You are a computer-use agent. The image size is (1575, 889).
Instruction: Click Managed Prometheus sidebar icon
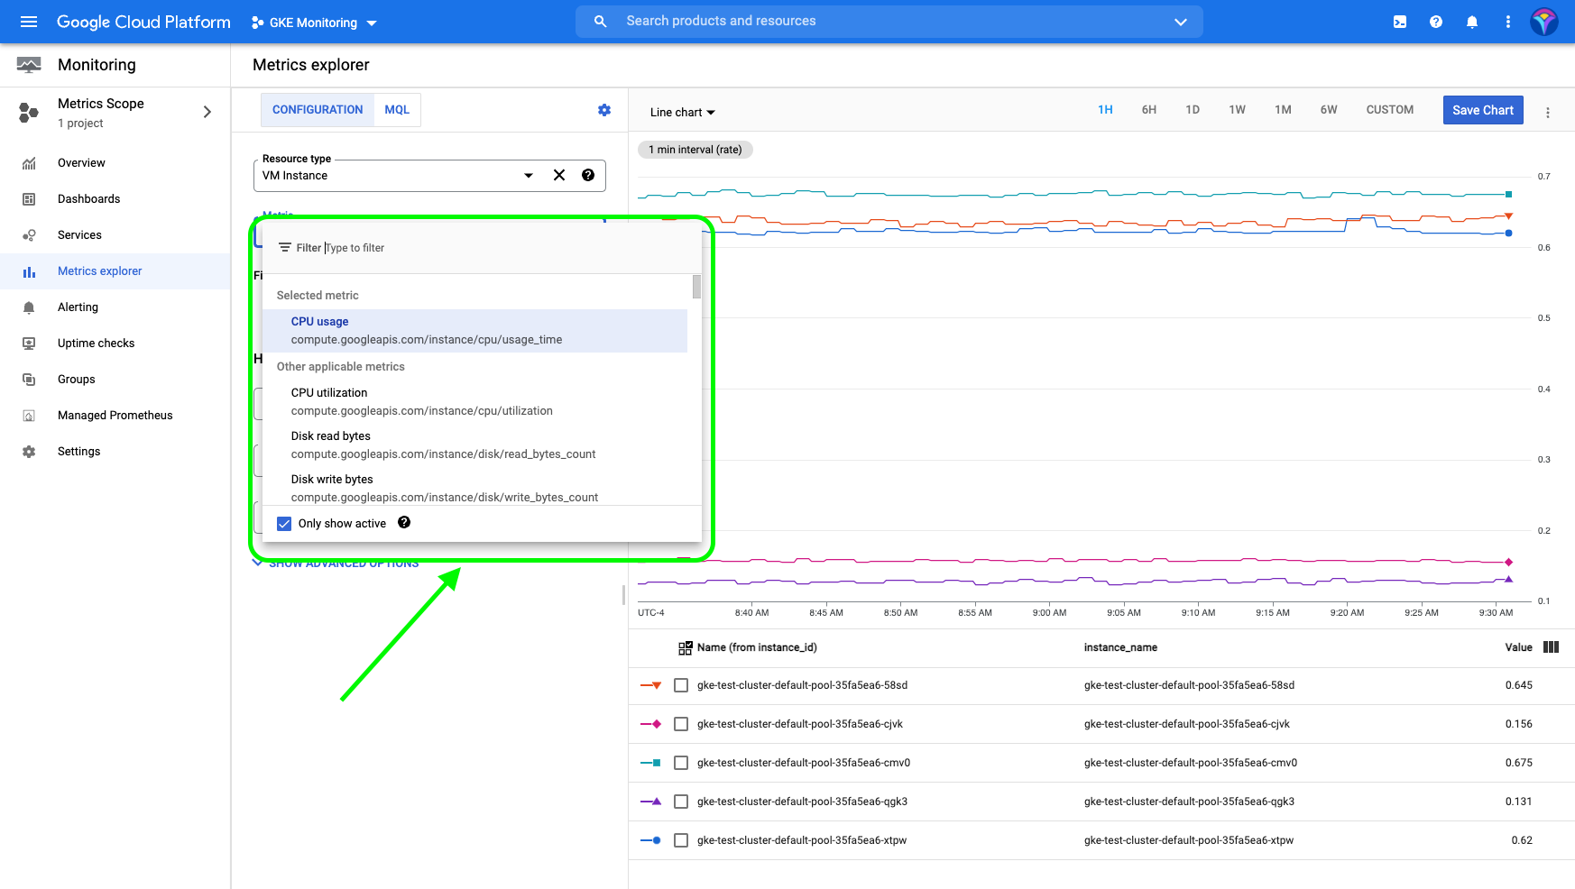(x=29, y=416)
